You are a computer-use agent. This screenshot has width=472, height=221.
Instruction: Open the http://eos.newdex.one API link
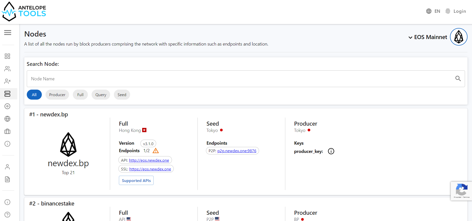tap(149, 160)
